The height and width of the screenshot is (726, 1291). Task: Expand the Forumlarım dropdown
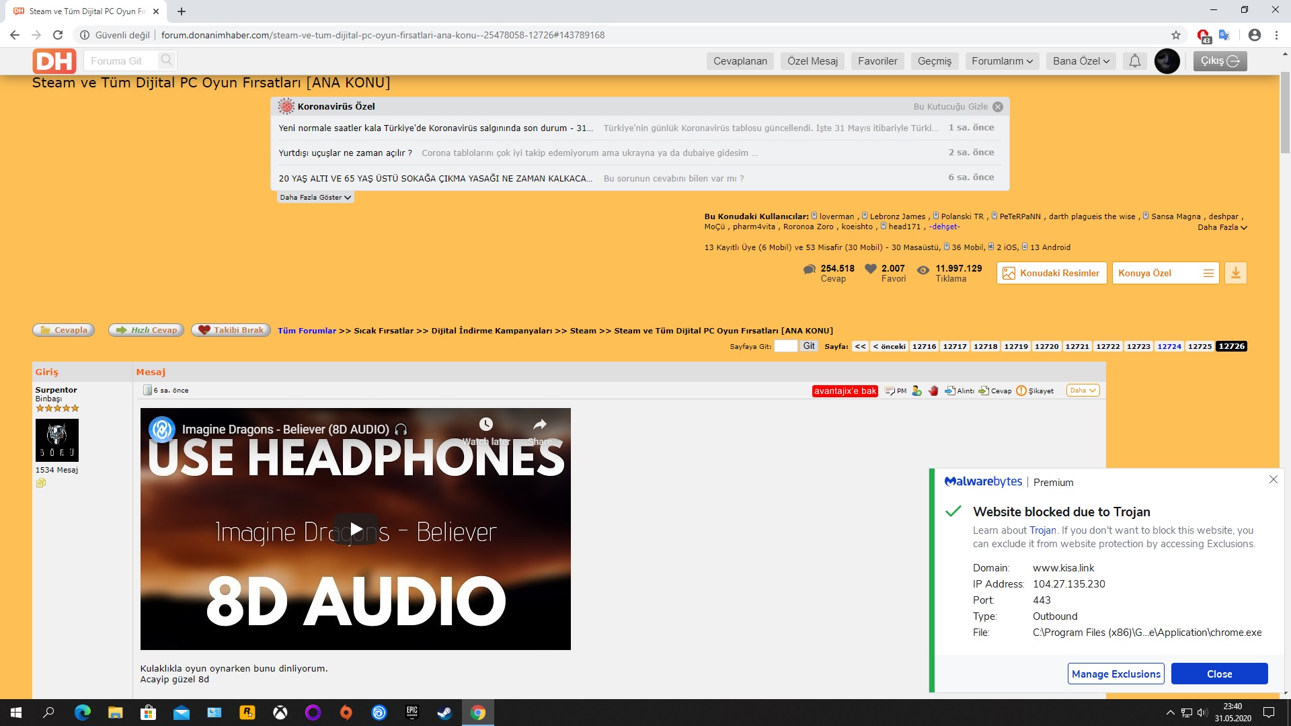click(1002, 61)
